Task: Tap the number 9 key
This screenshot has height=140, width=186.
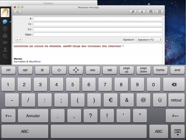Action: pos(137,84)
